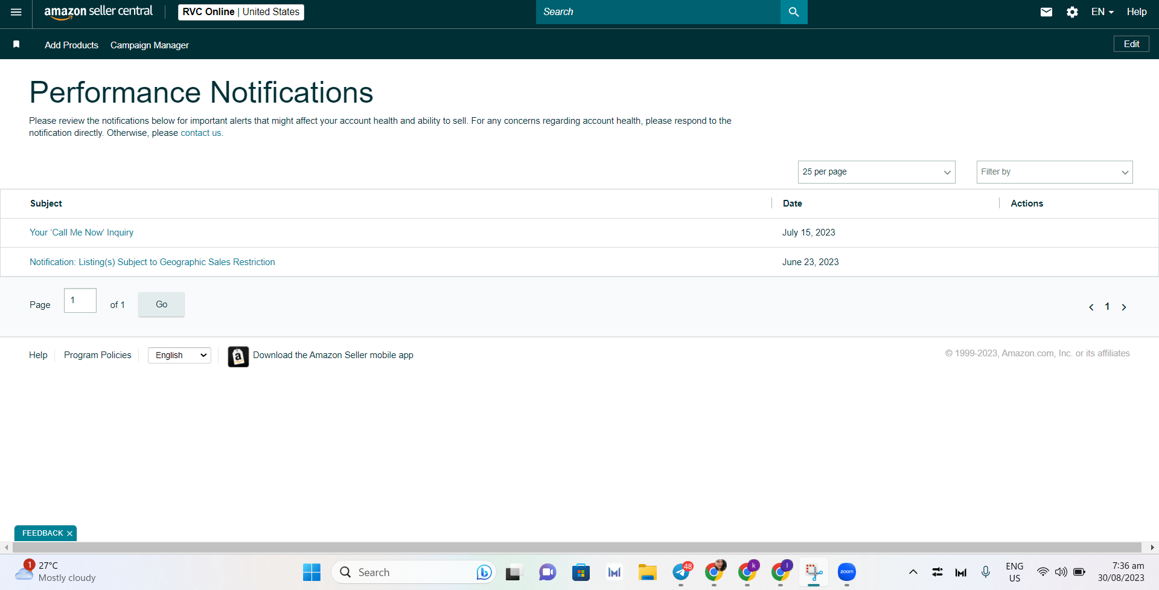
Task: Open File Explorer from taskbar
Action: (648, 572)
